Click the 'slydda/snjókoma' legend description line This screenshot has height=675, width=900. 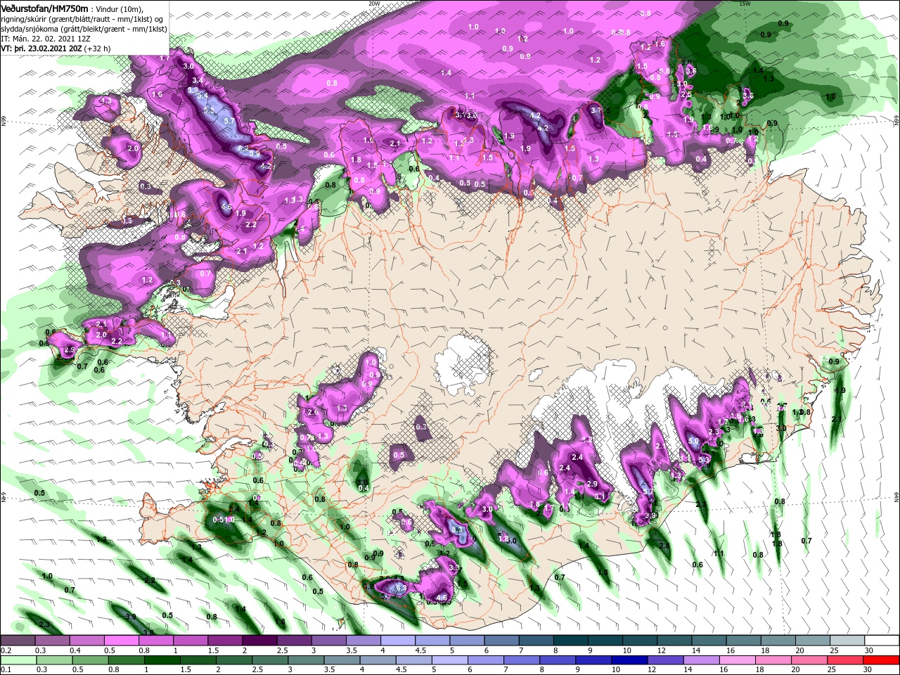[83, 29]
